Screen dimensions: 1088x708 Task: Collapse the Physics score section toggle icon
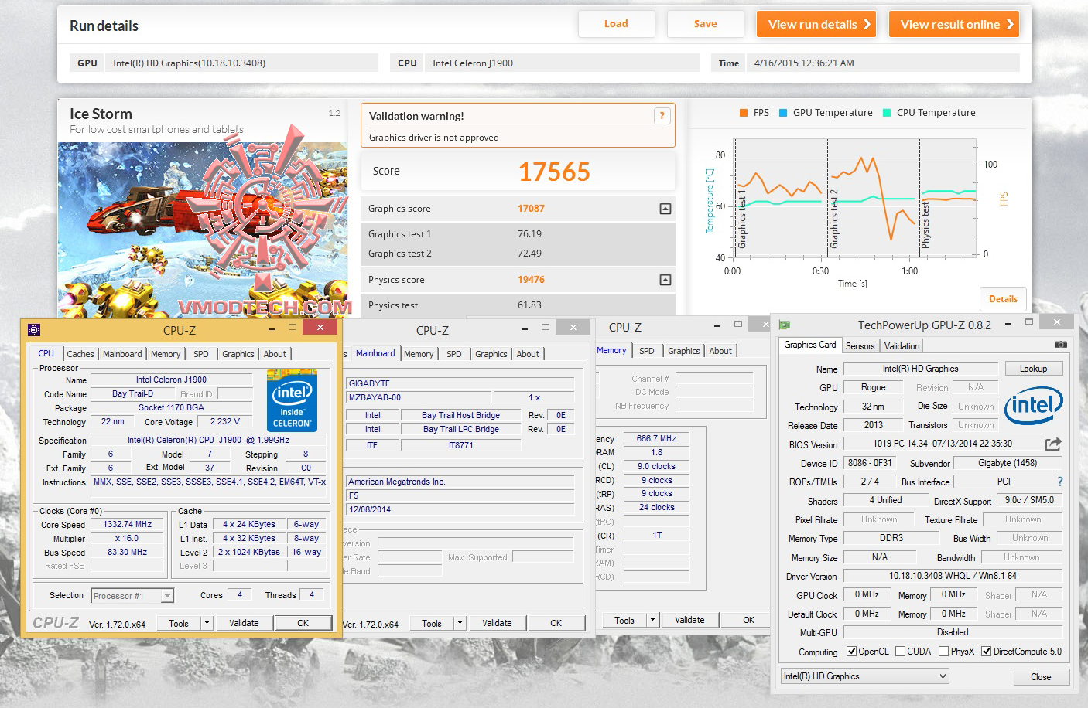click(665, 280)
